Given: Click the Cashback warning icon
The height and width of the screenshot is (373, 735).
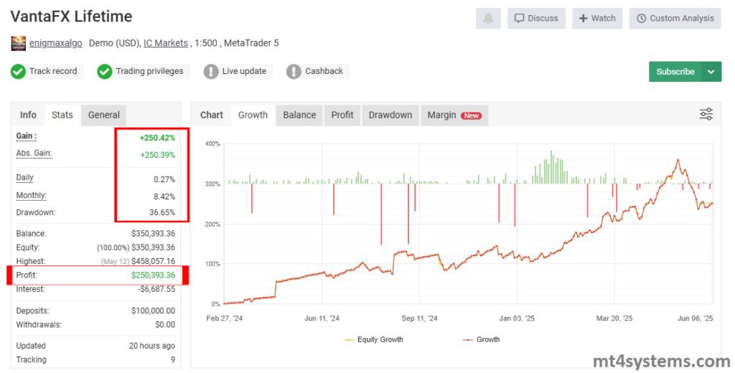Looking at the screenshot, I should point(294,72).
